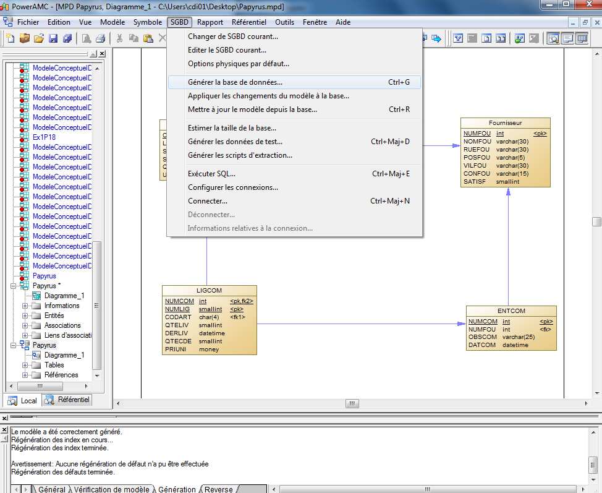The height and width of the screenshot is (493, 602).
Task: Toggle the browser panel toolbar button
Action: coord(553,38)
